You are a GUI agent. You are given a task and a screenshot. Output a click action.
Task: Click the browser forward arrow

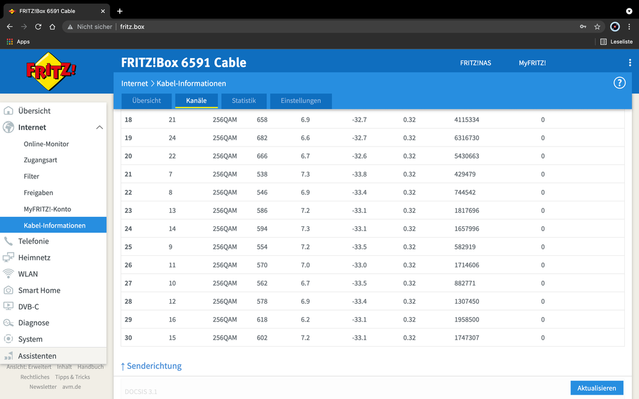click(x=24, y=26)
